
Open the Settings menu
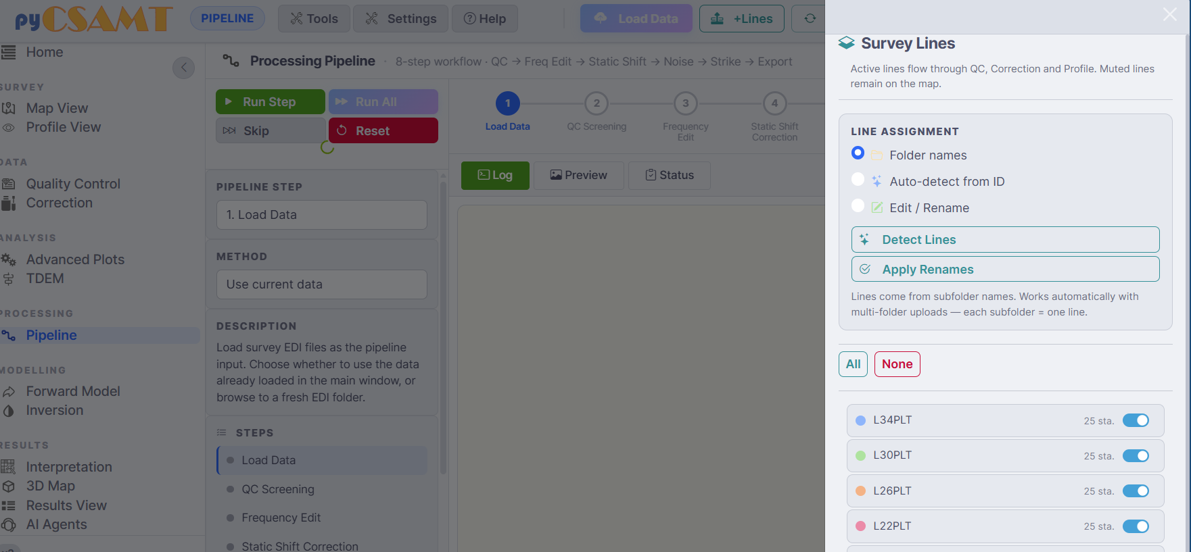(x=400, y=19)
